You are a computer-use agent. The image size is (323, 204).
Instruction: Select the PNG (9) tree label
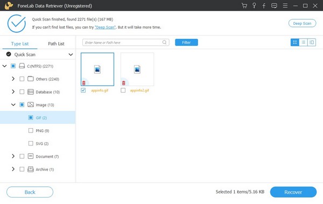pos(43,131)
